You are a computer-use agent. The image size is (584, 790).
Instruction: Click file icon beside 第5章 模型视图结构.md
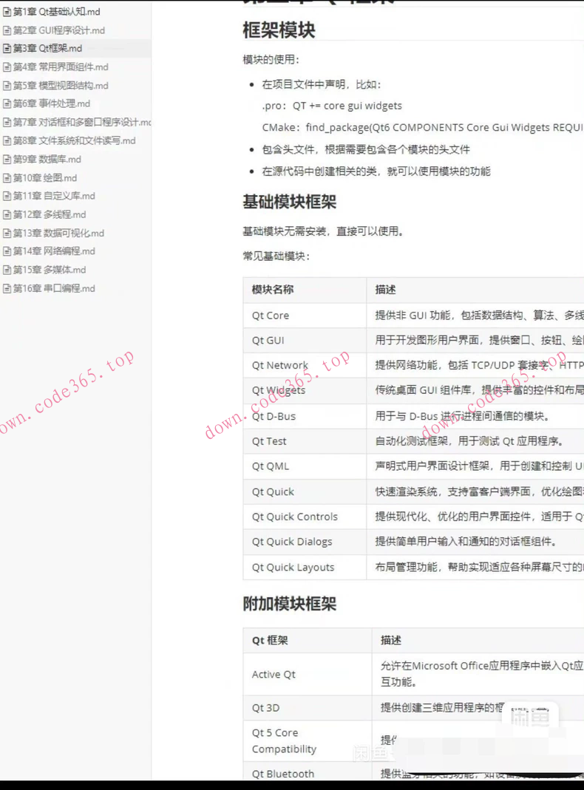(7, 86)
